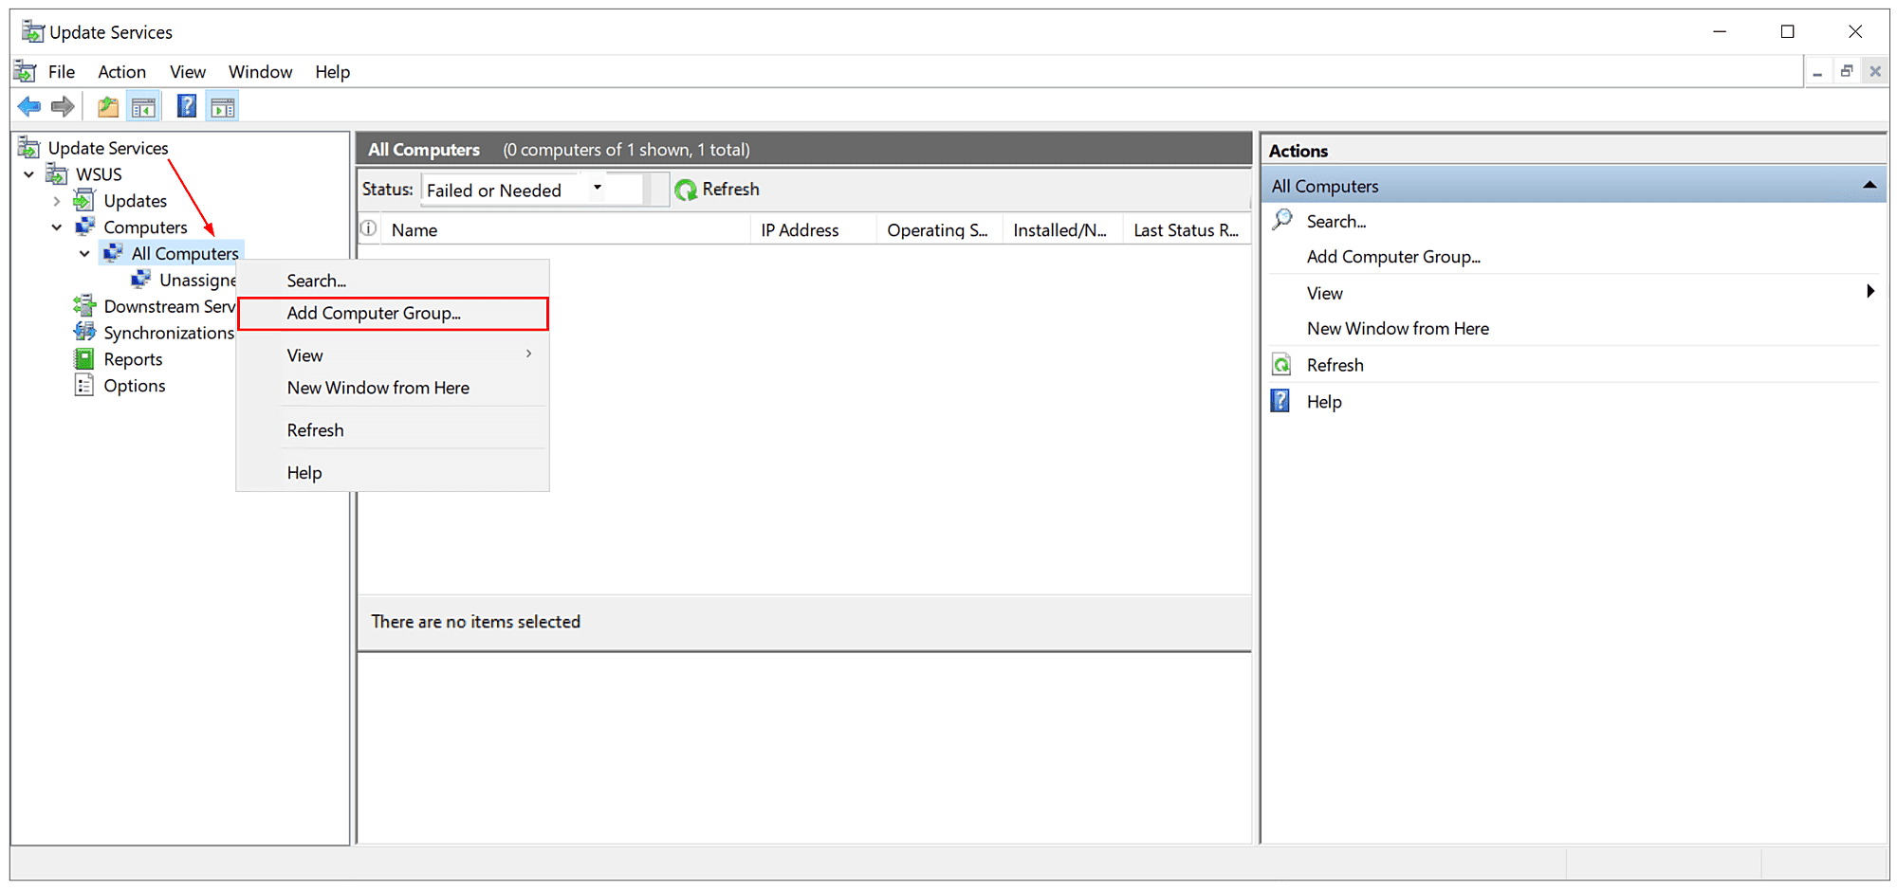Open the View menu in menu bar
The height and width of the screenshot is (890, 1897).
(188, 72)
